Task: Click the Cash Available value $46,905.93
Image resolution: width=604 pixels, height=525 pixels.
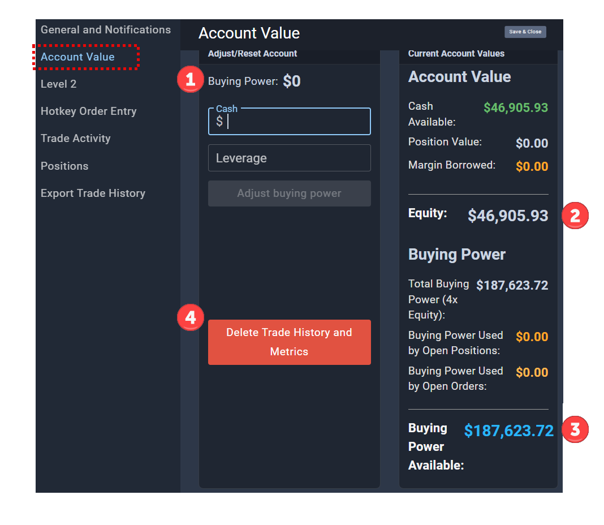Action: click(x=515, y=107)
